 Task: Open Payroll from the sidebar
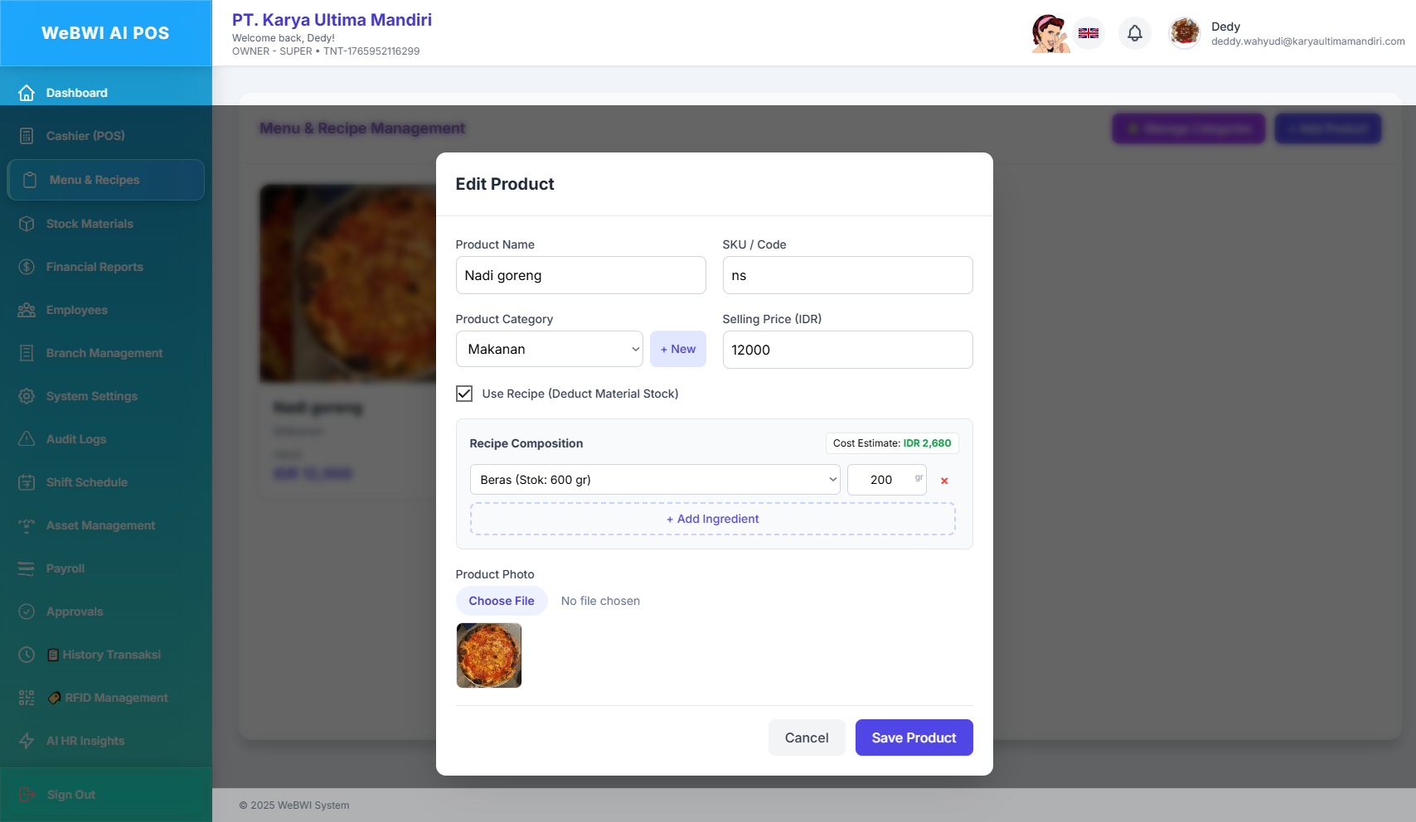tap(65, 568)
